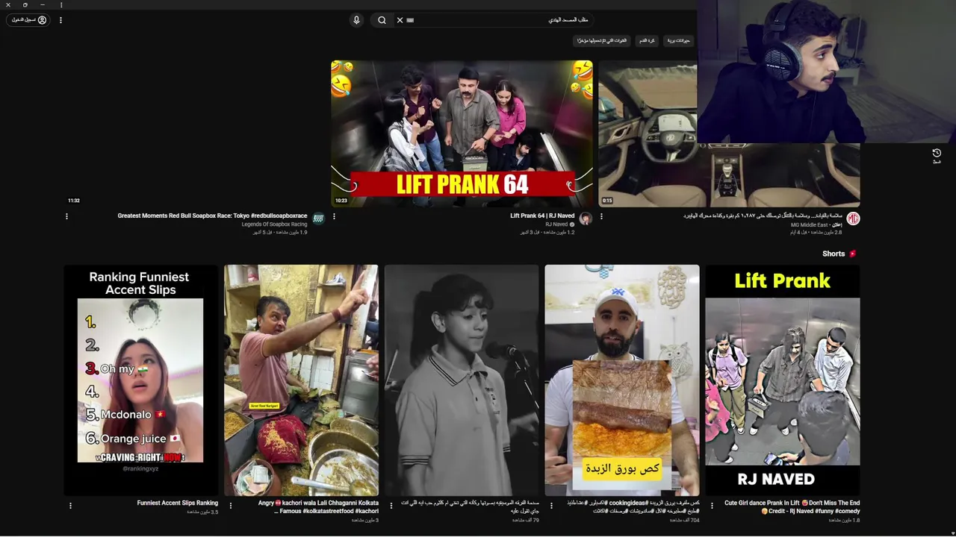Open options for Angry kachori wala short

click(x=230, y=506)
